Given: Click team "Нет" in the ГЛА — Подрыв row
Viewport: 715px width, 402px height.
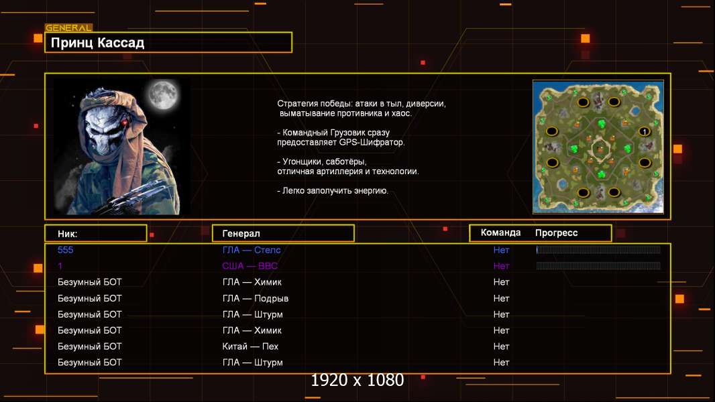Looking at the screenshot, I should click(x=501, y=298).
